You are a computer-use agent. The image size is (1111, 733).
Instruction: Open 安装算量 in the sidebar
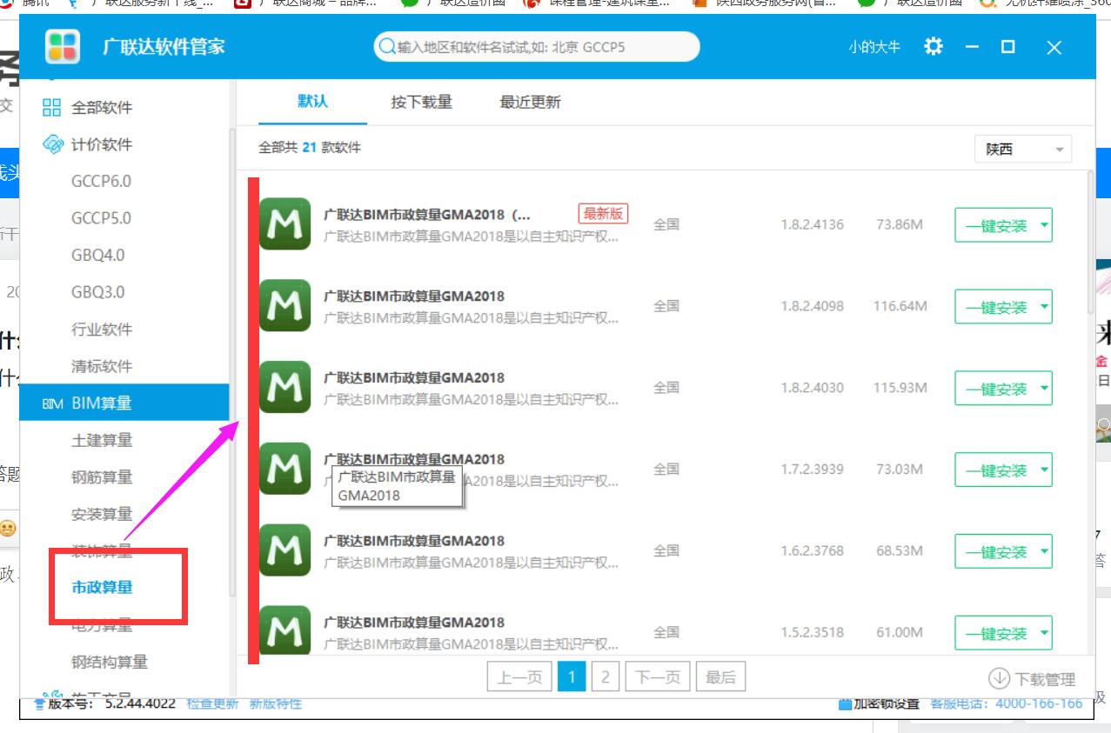(x=102, y=514)
